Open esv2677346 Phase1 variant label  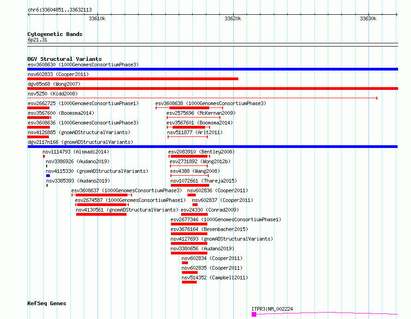[226, 219]
